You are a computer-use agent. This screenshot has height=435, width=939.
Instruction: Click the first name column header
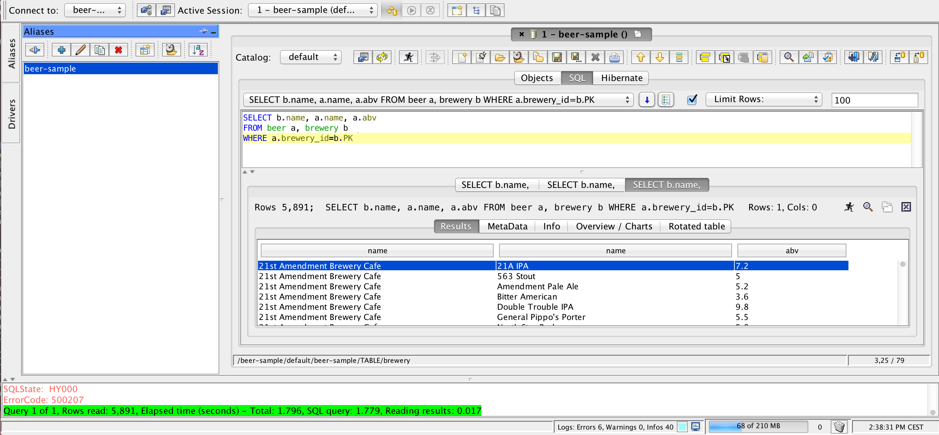pyautogui.click(x=377, y=251)
